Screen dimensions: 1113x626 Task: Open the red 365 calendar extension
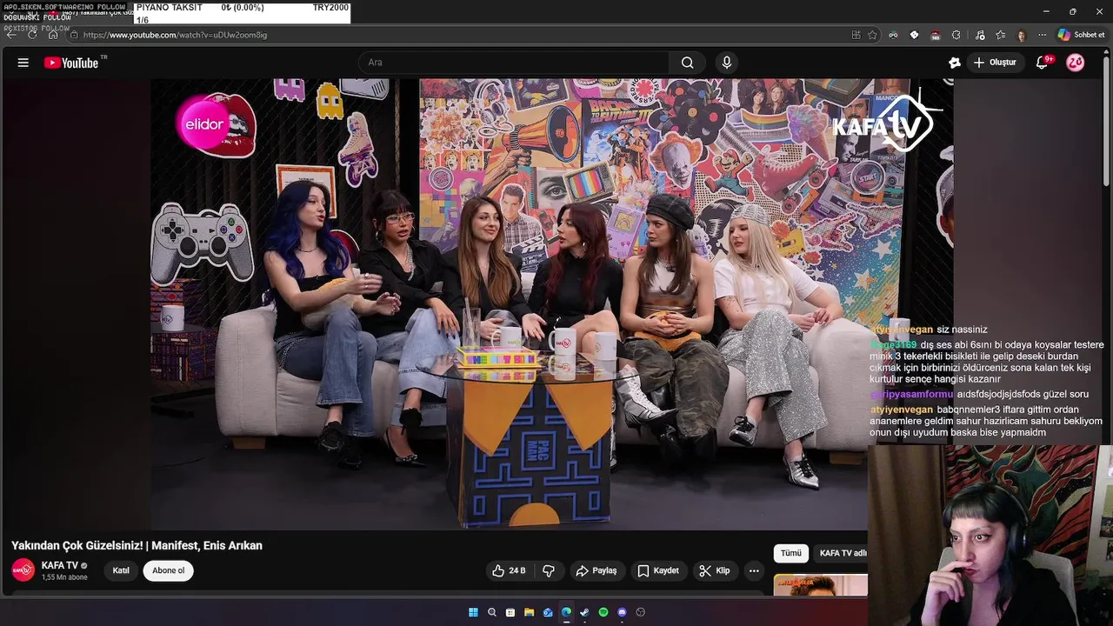point(935,35)
